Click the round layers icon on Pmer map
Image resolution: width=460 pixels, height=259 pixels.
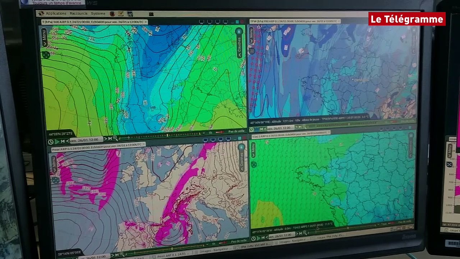pos(241,147)
